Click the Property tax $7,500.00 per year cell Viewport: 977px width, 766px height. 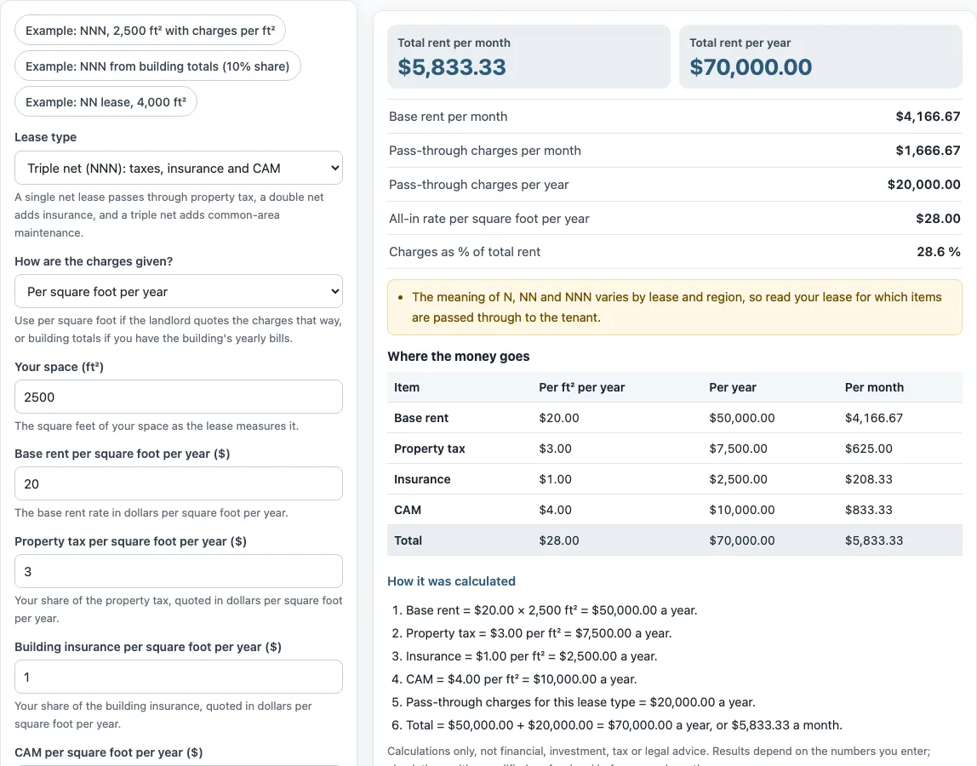point(739,449)
